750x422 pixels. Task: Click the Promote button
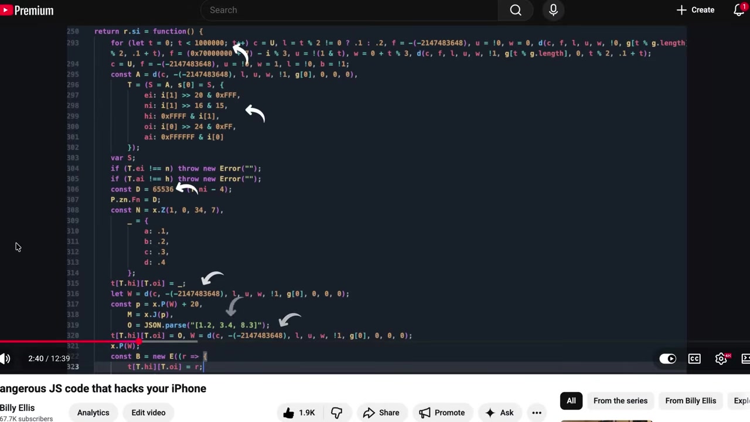pyautogui.click(x=442, y=413)
